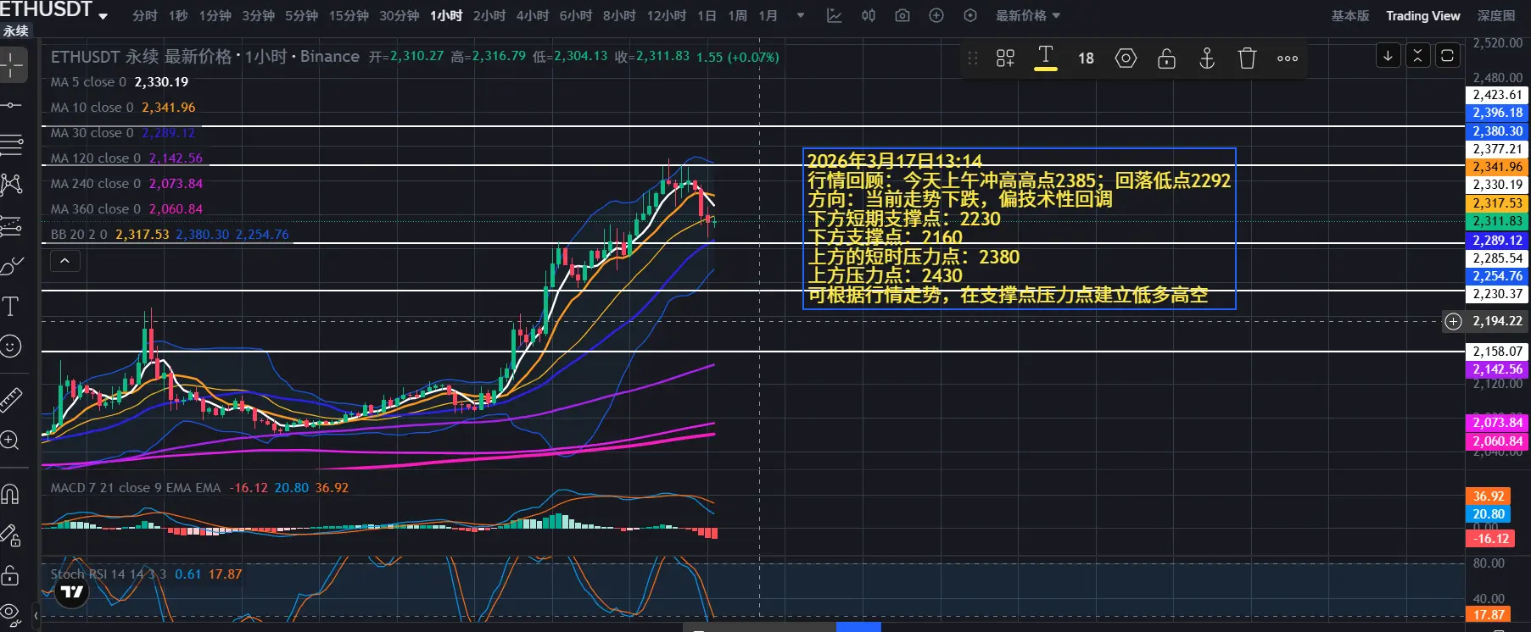Switch to the 基本版 basic chart tab

pos(1349,16)
